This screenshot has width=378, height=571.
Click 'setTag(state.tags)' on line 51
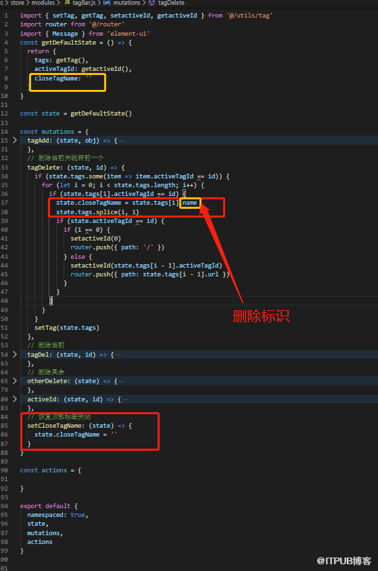pos(67,328)
